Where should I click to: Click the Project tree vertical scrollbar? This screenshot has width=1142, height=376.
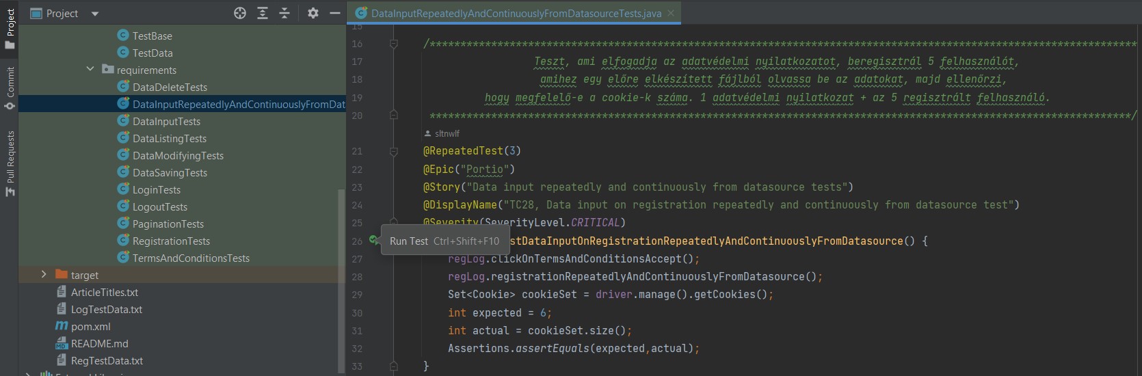coord(342,280)
